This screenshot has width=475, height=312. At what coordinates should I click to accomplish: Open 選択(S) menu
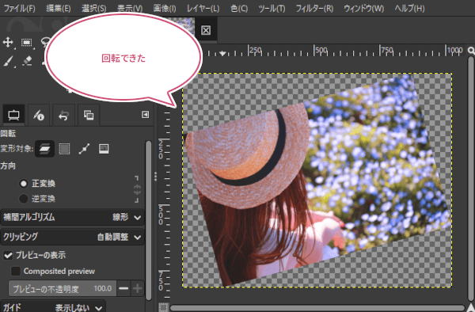coord(94,8)
